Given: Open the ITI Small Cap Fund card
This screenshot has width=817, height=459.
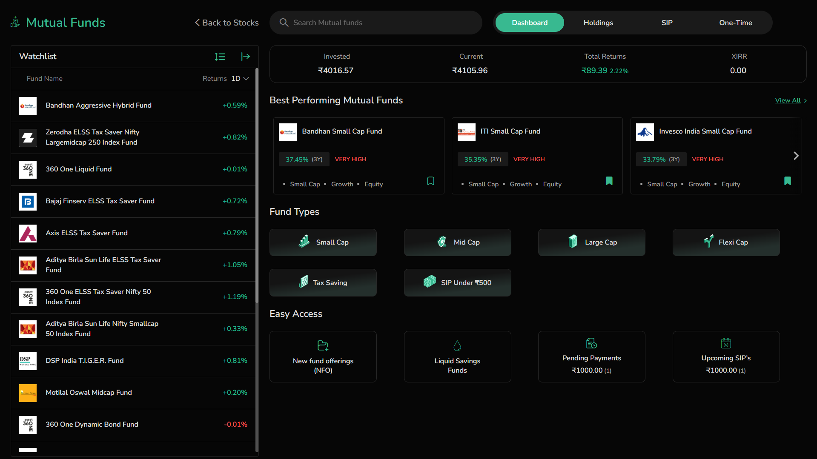Looking at the screenshot, I should 537,156.
